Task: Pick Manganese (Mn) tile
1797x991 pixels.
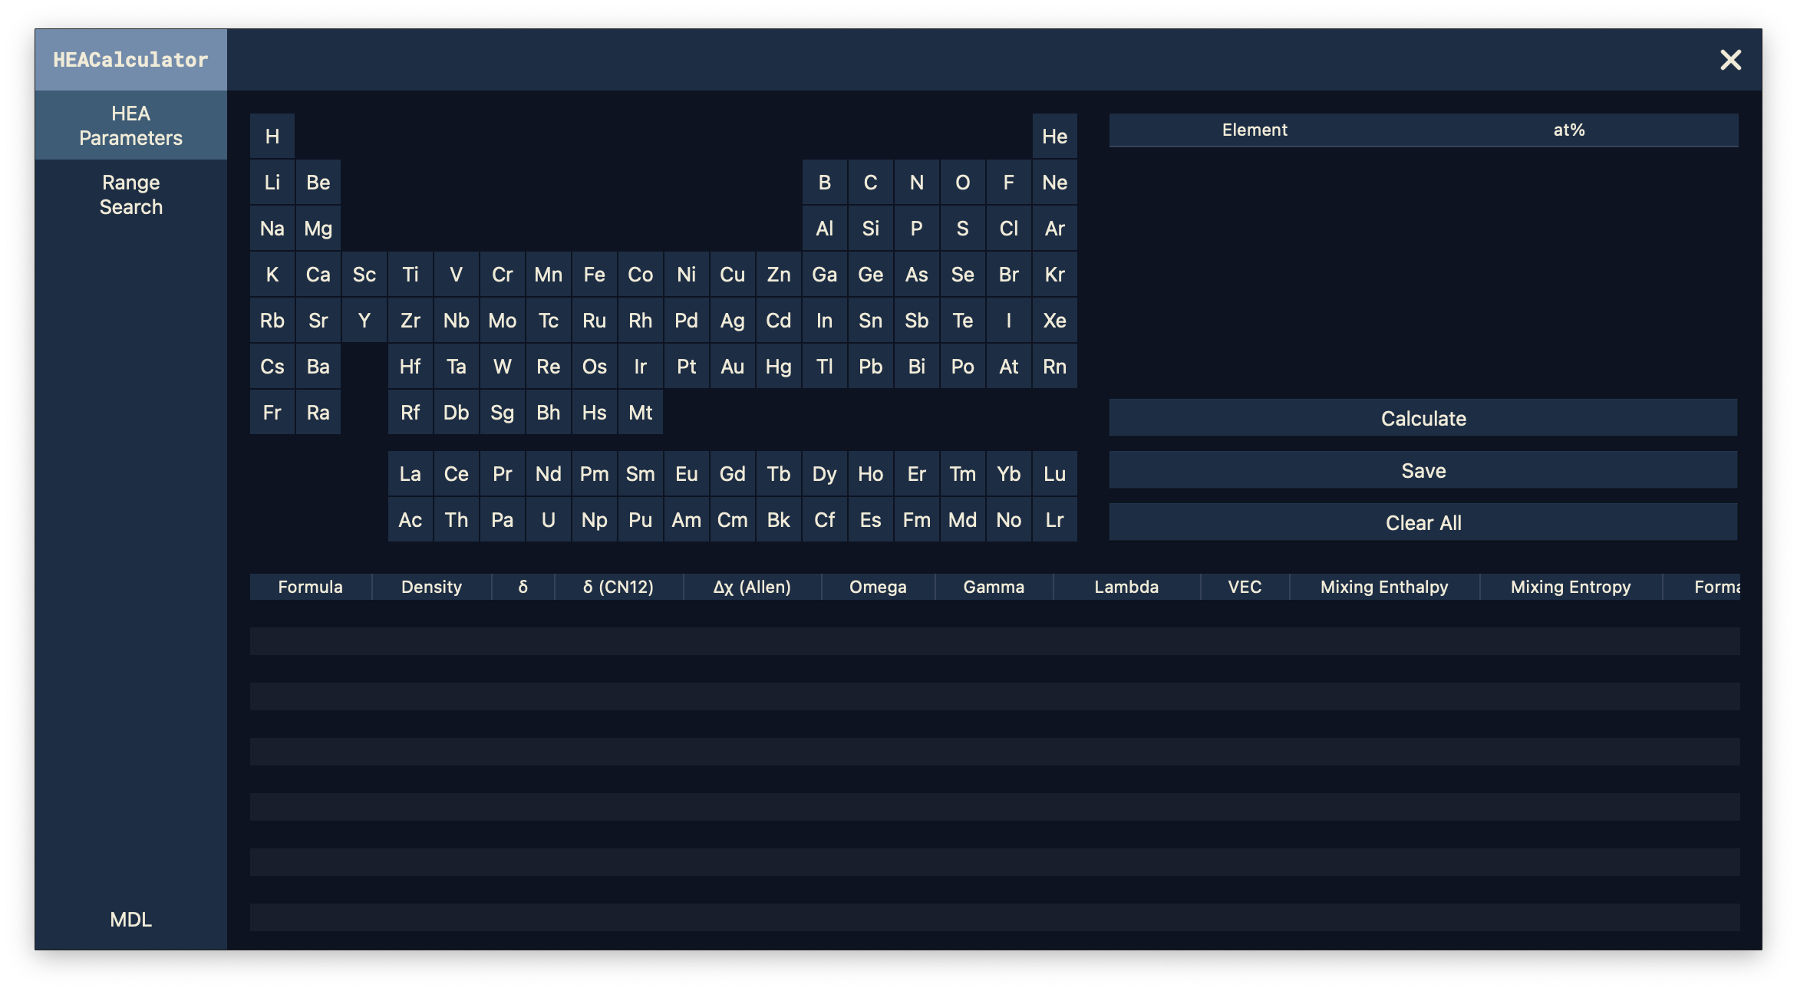Action: tap(549, 274)
